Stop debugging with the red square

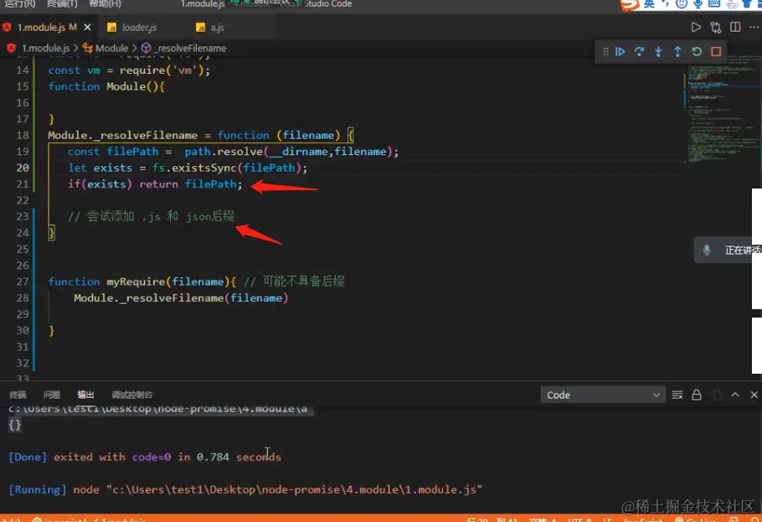coord(716,52)
